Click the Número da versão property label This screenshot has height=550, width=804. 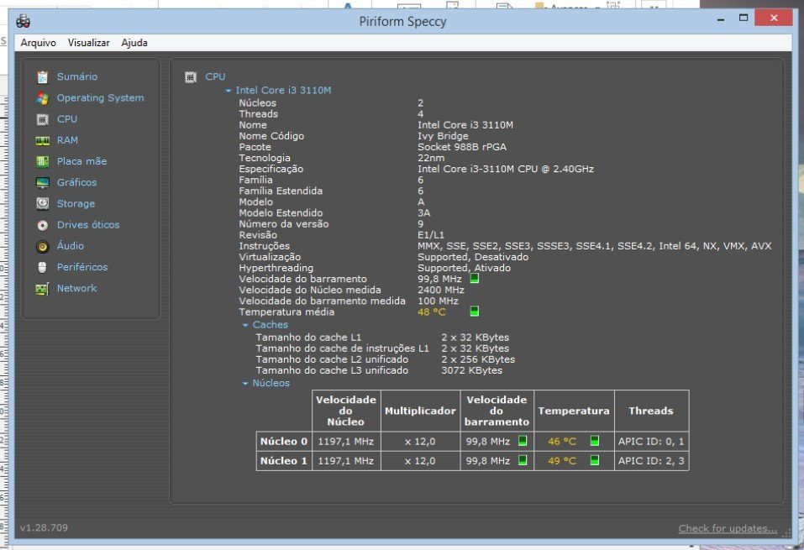click(x=284, y=224)
